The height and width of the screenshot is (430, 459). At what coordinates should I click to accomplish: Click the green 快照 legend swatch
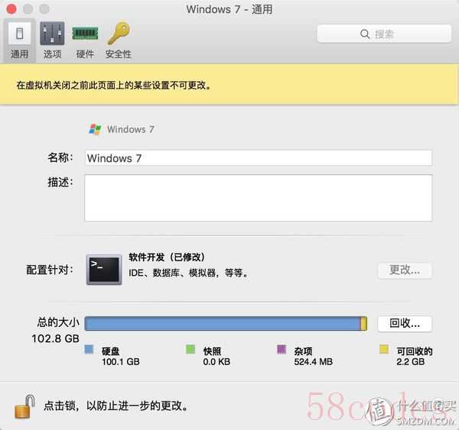click(x=190, y=349)
